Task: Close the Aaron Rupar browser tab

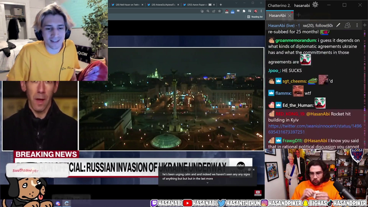Action: [x=214, y=5]
